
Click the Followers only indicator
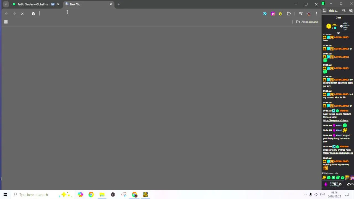pos(330,173)
